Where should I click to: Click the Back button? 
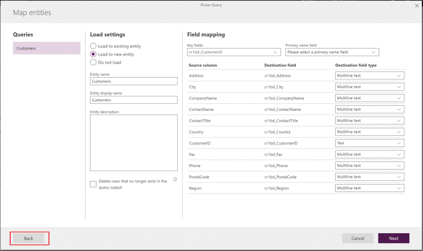click(x=29, y=238)
